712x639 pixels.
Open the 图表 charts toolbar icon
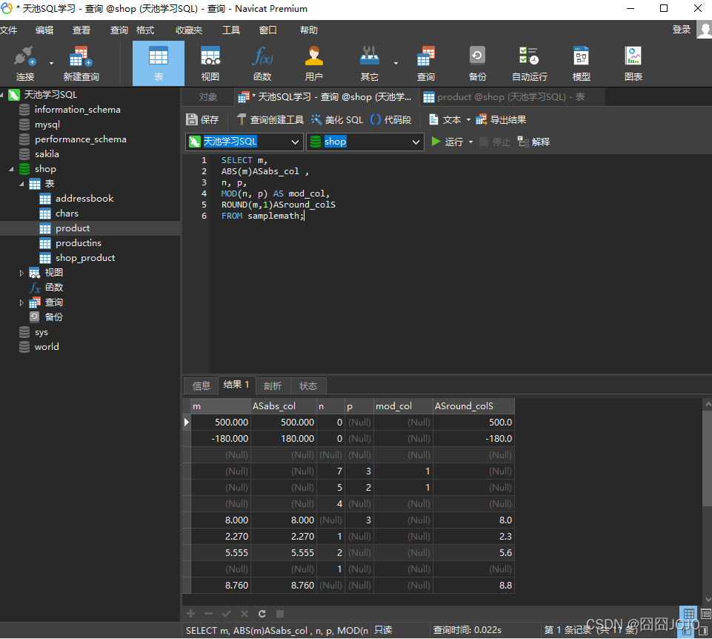[x=633, y=63]
